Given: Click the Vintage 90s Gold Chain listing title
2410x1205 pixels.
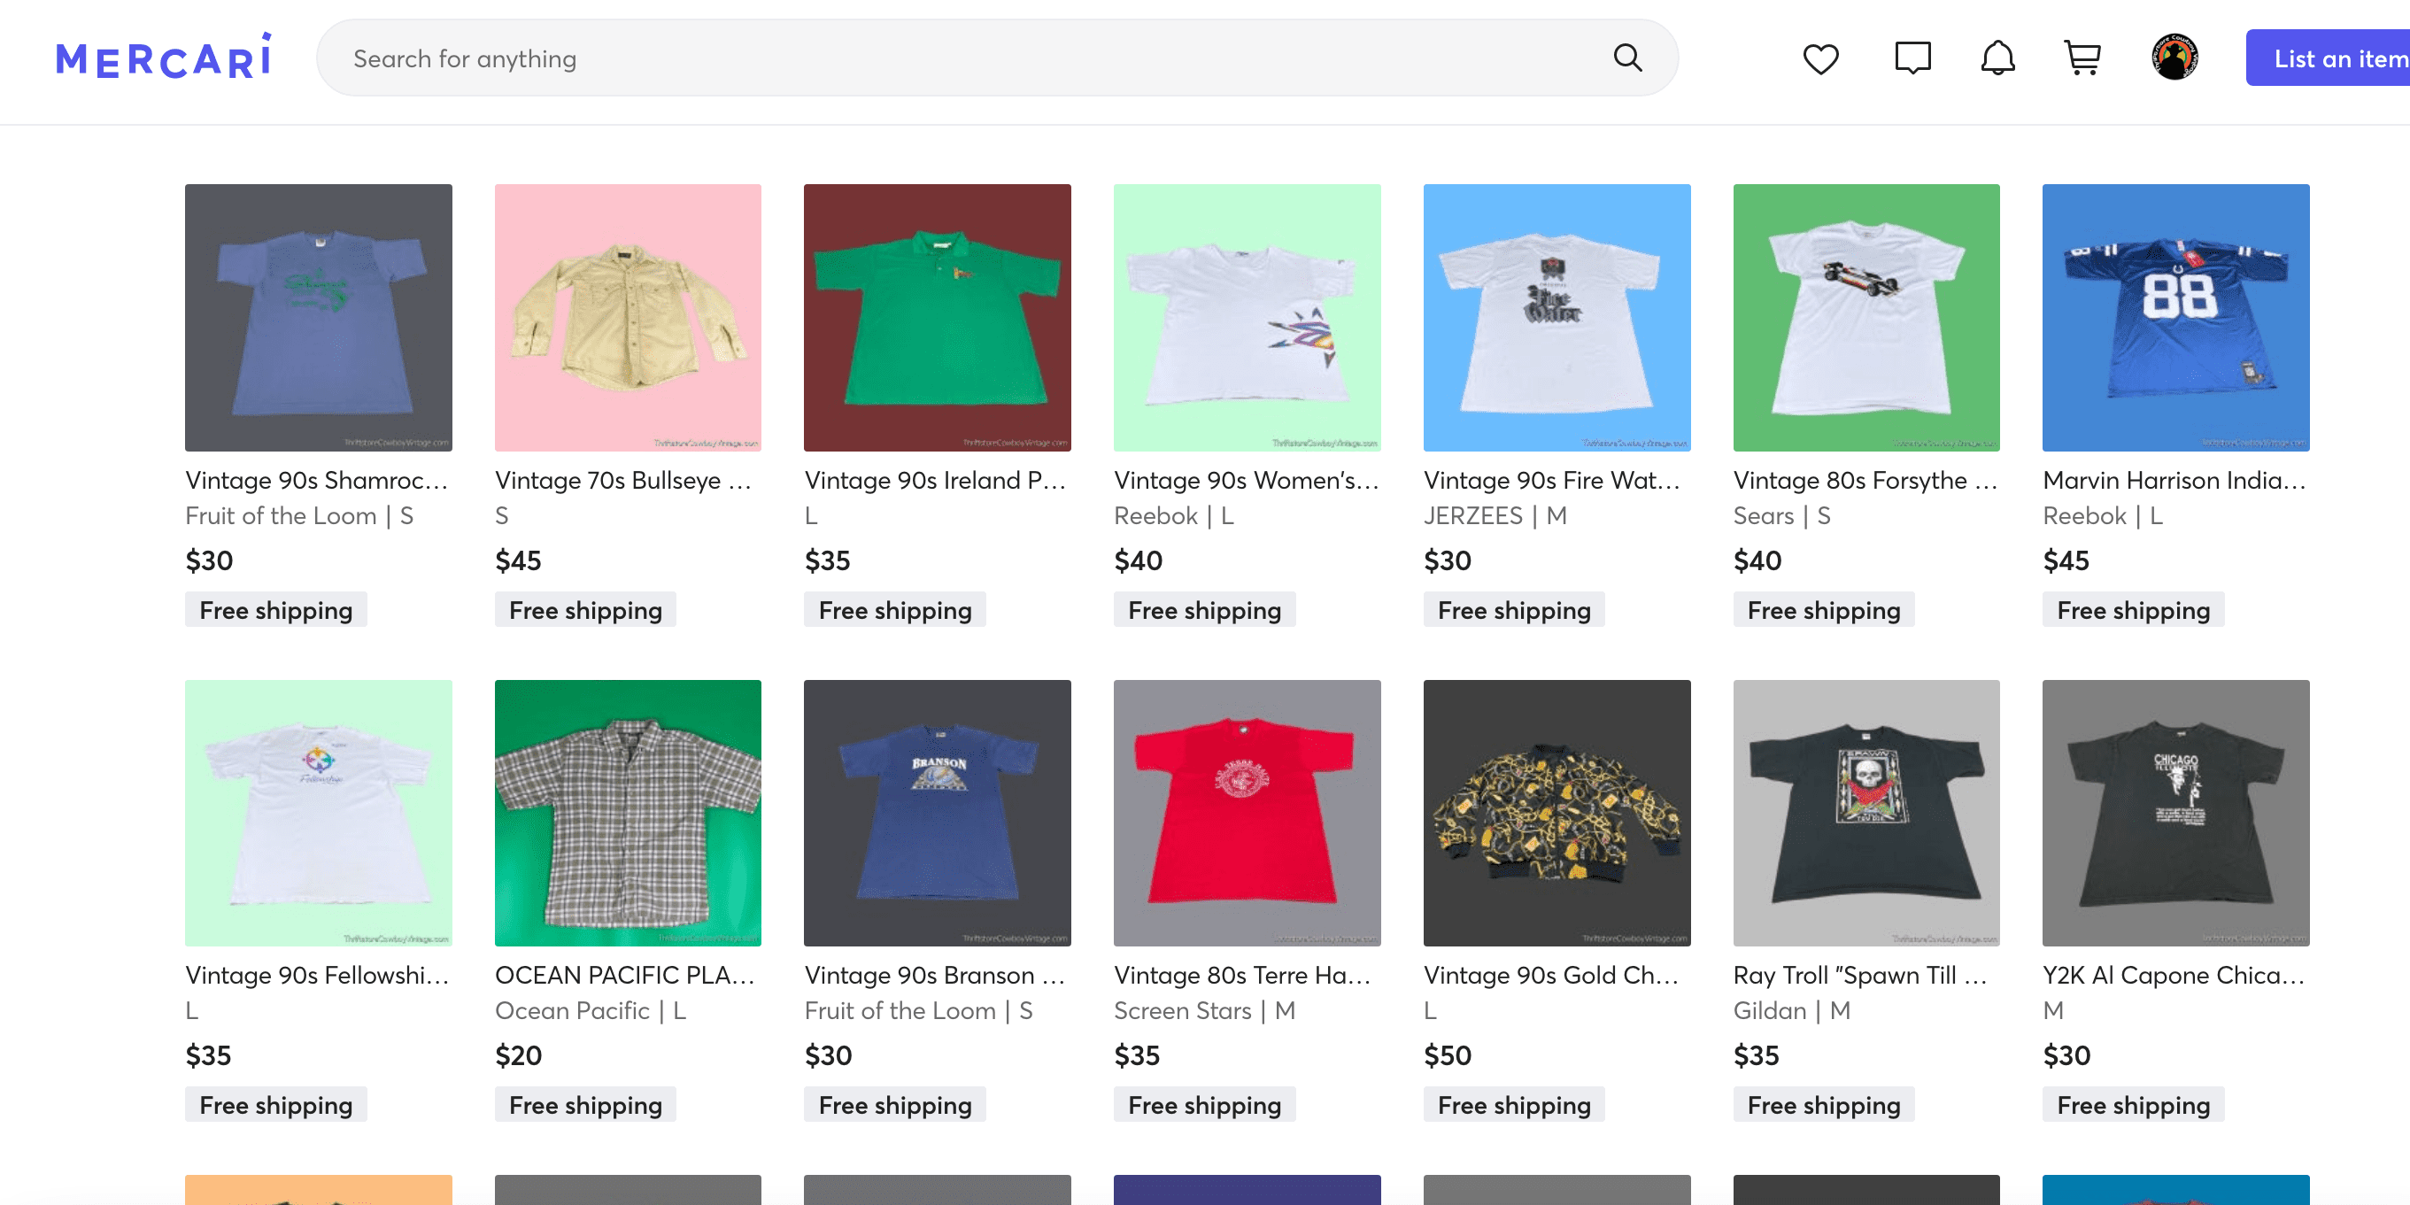Looking at the screenshot, I should point(1551,975).
